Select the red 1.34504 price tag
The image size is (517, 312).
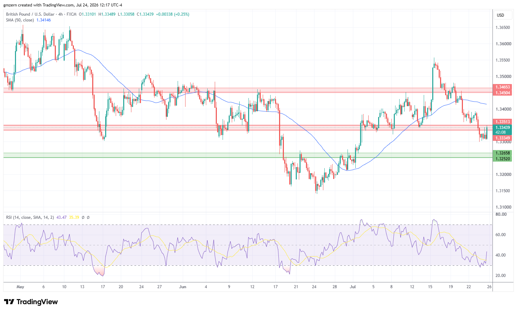coord(503,93)
